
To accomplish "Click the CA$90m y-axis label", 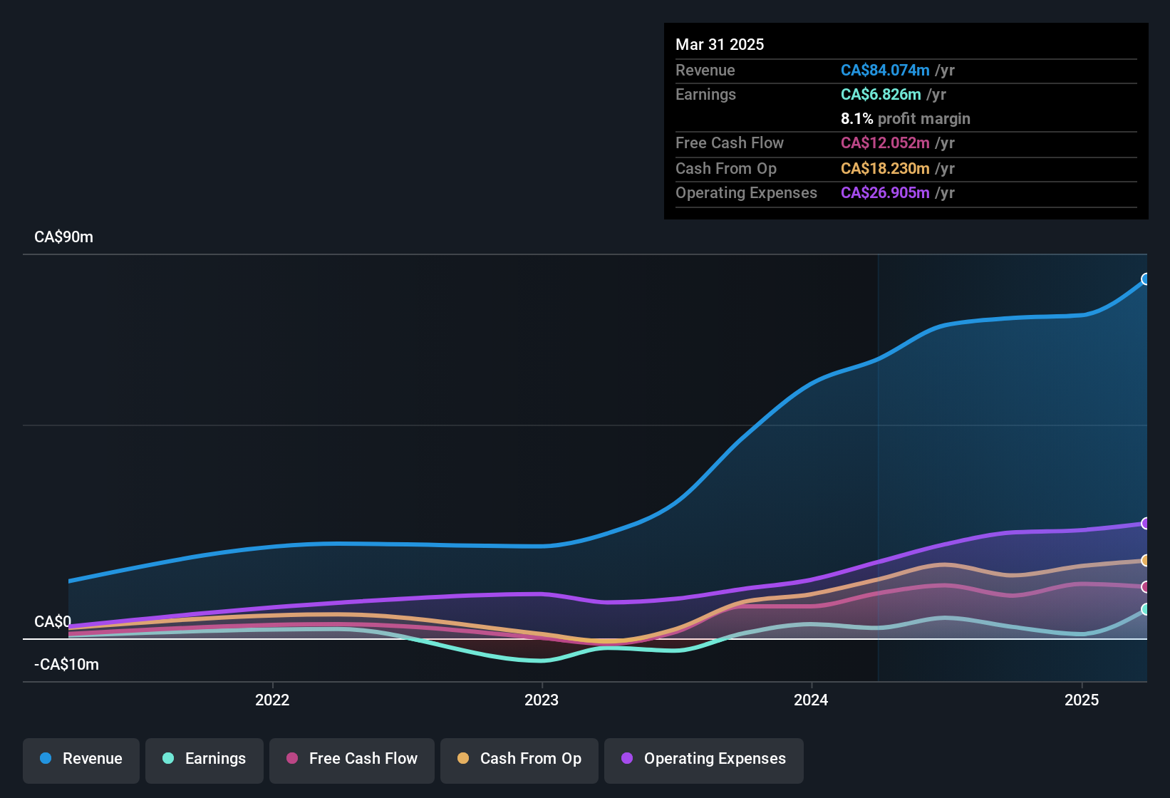I will tap(63, 237).
